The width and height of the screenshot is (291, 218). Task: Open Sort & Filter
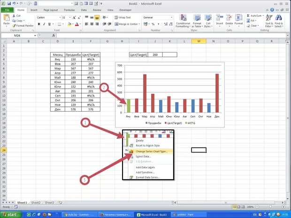(x=269, y=21)
